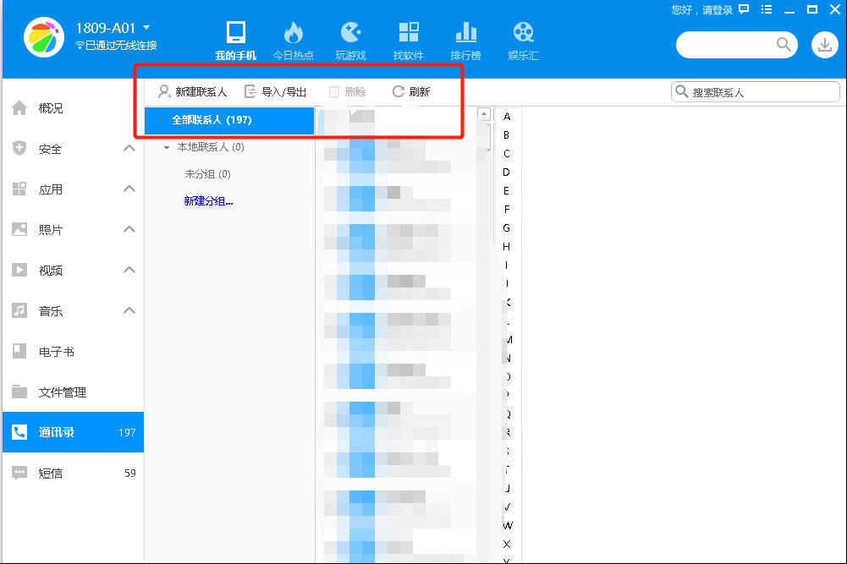Click the 新建分组... link
The image size is (847, 564).
pos(208,201)
